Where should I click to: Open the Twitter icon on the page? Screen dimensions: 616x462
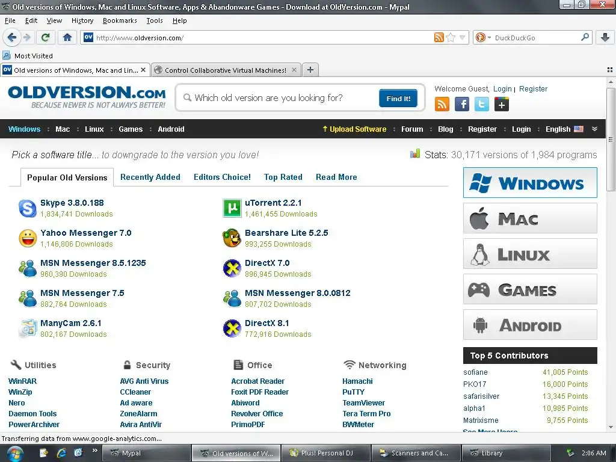coord(482,104)
